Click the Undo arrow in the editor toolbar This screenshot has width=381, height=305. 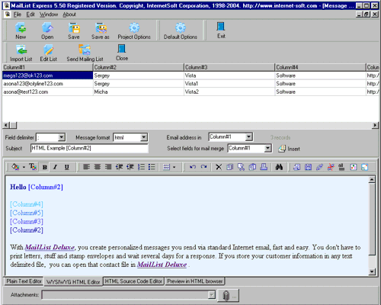tap(193, 167)
